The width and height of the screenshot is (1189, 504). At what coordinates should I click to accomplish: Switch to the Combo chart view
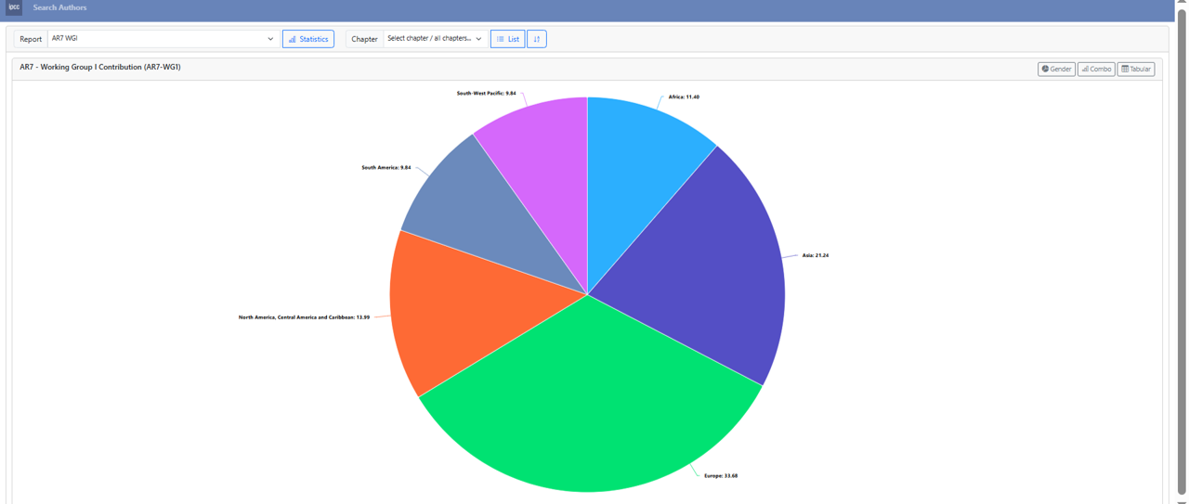[x=1096, y=69]
